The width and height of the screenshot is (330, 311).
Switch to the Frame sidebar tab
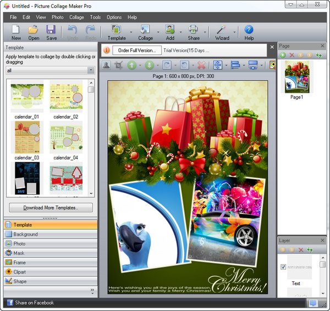click(x=51, y=263)
